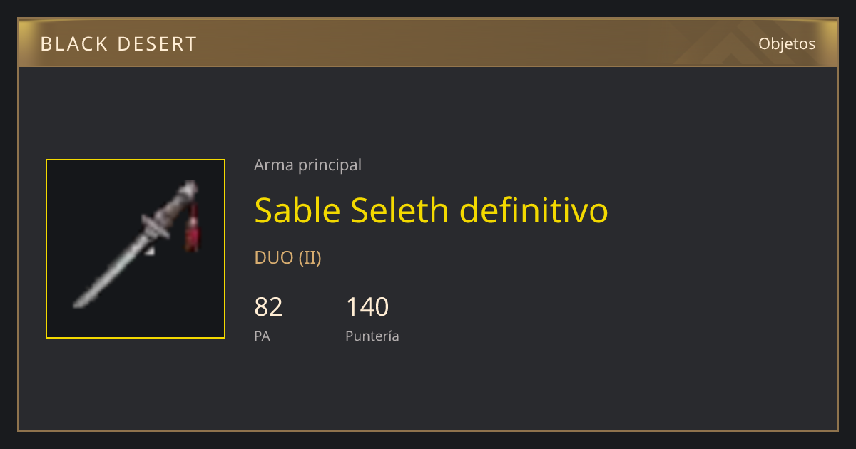The image size is (856, 449).
Task: Click the (II) roman numeral after DUO
Action: pos(310,258)
